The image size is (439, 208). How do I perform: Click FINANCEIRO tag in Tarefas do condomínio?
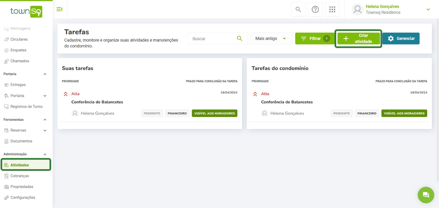click(367, 113)
